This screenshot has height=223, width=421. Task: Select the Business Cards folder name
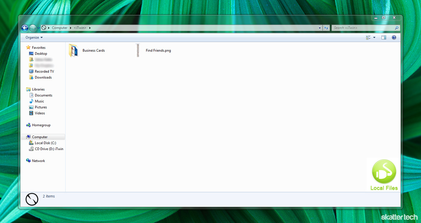pos(94,50)
